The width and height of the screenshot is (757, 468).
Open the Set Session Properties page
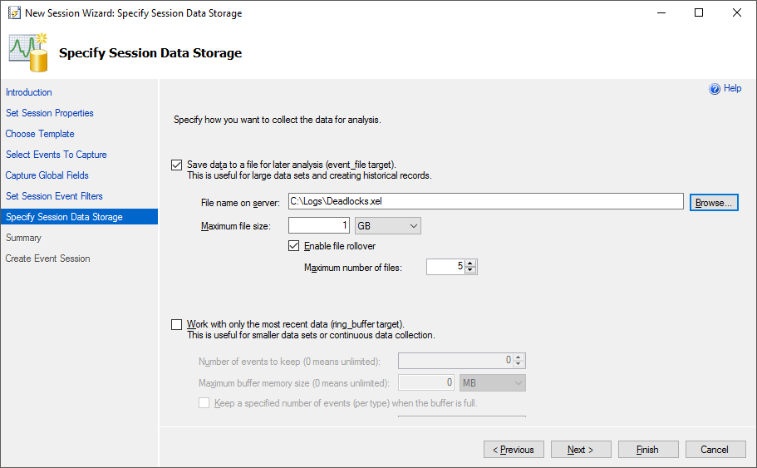tap(50, 113)
